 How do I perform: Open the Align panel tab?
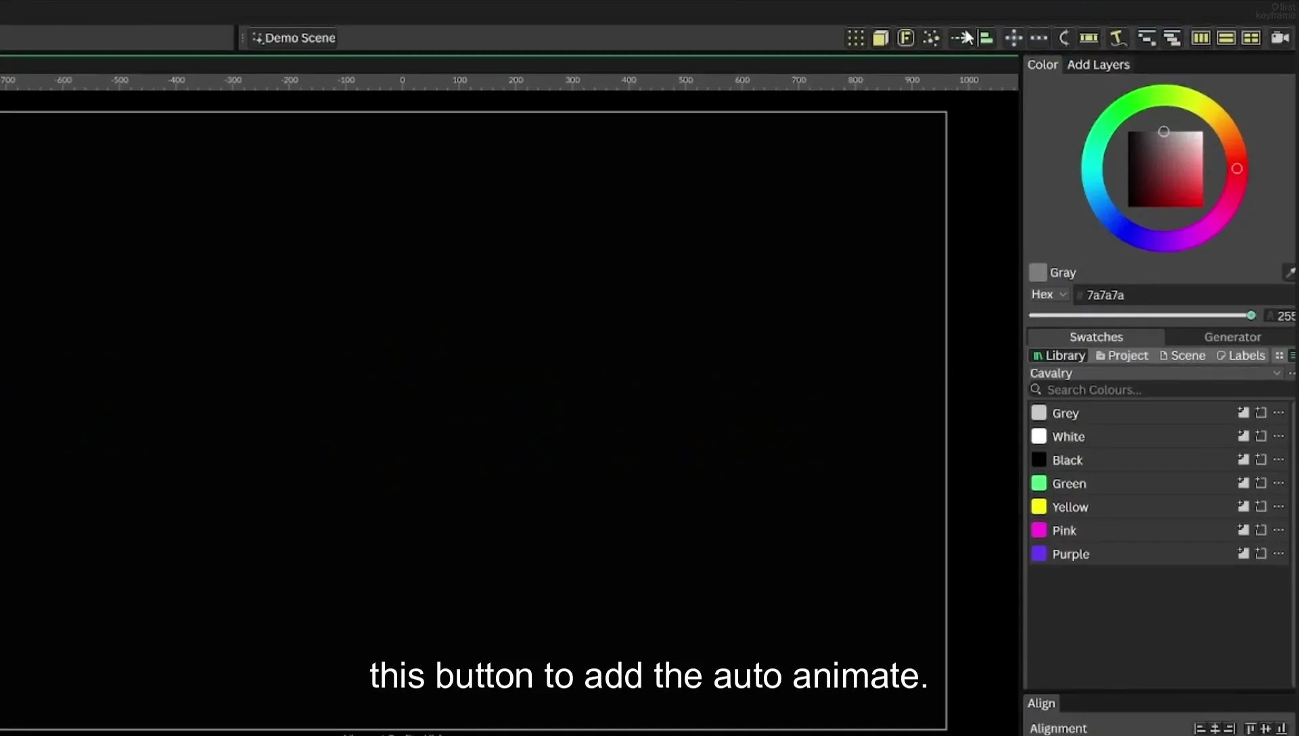tap(1041, 703)
